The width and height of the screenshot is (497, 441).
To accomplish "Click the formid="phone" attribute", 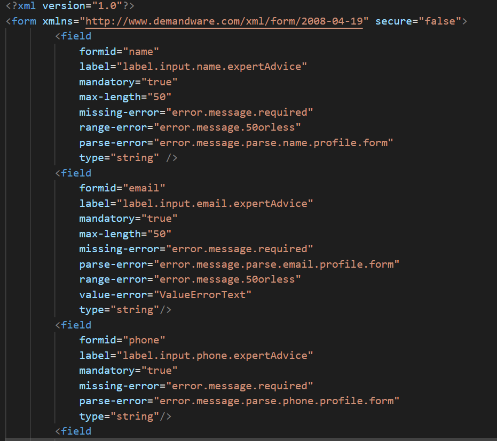I will click(122, 340).
